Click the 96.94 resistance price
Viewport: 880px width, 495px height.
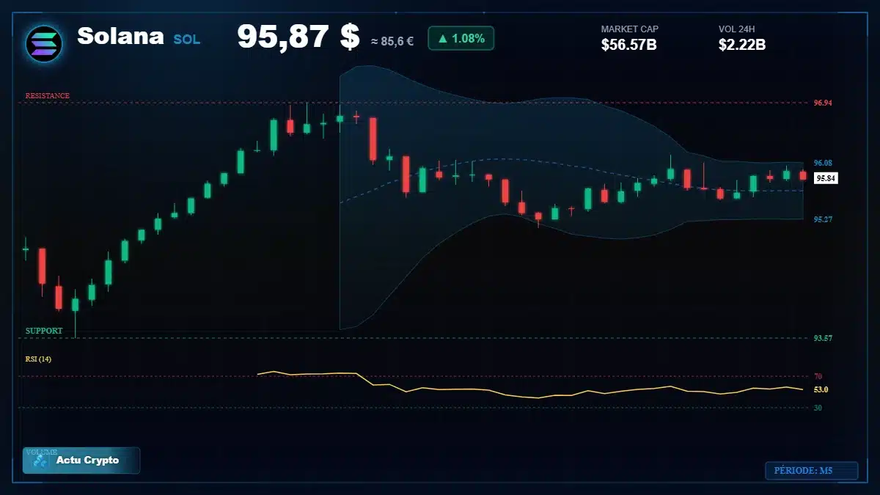tap(823, 103)
